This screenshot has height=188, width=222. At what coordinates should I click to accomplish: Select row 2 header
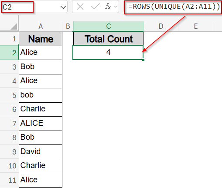pos(9,52)
